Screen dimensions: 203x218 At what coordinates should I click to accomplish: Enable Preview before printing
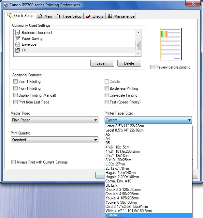152,67
